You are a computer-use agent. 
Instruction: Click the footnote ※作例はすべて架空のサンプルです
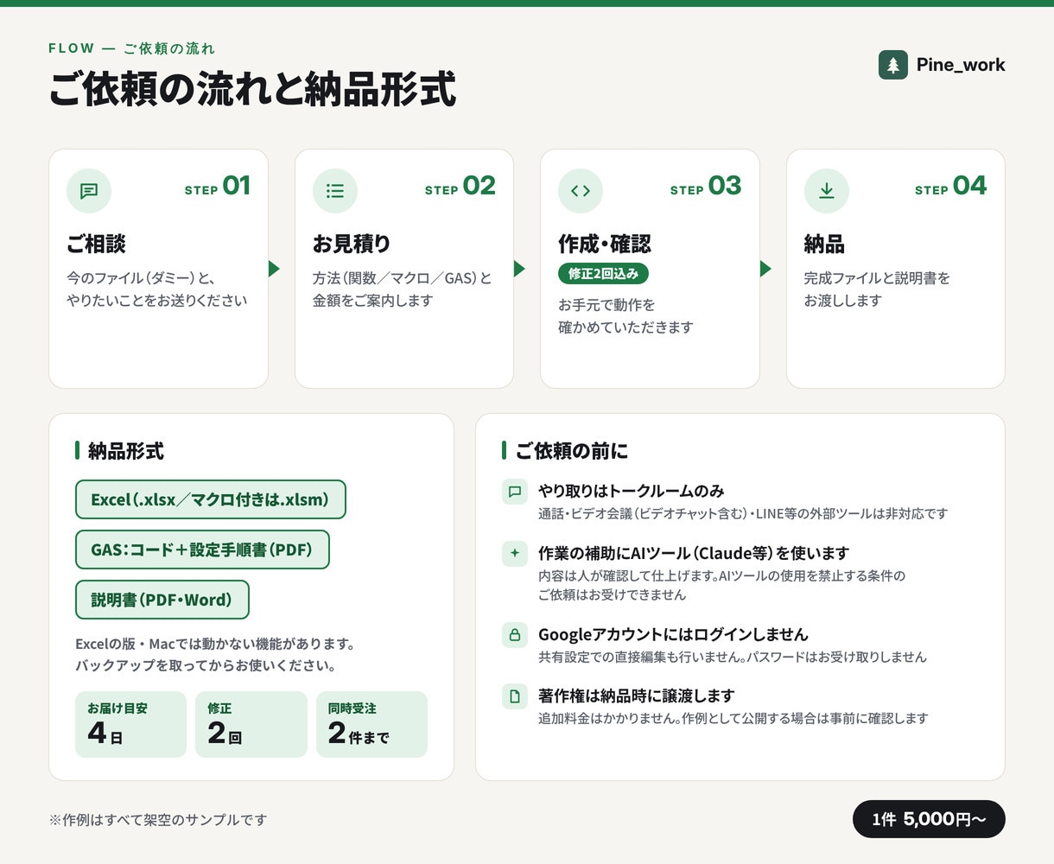click(158, 819)
